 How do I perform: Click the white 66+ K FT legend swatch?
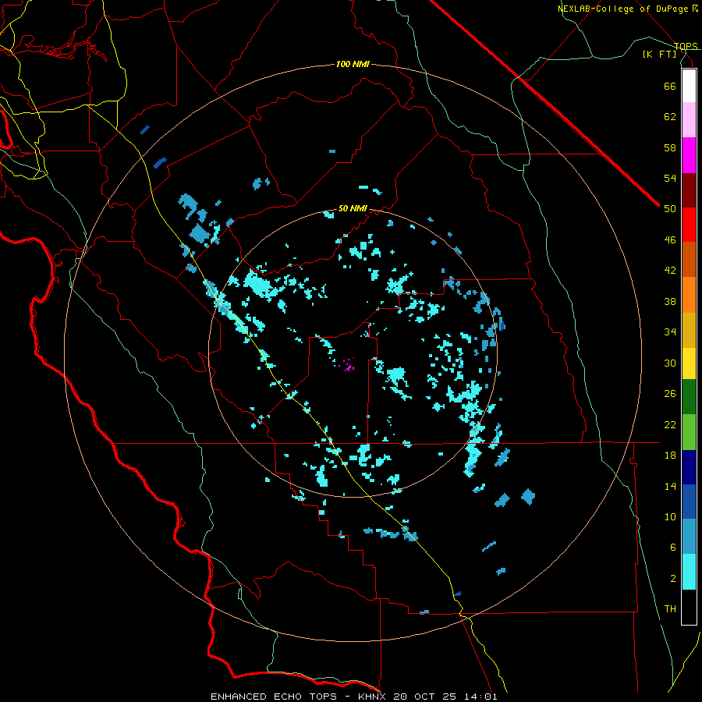(689, 86)
